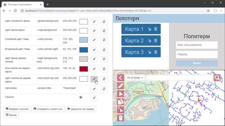Image resolution: width=225 pixels, height=126 pixels.
Task: Focus the Пароль field
Action: coord(197,55)
